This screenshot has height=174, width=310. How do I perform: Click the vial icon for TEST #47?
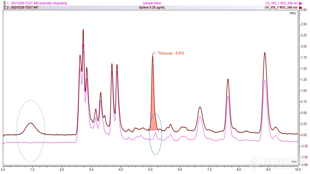coord(4,7)
